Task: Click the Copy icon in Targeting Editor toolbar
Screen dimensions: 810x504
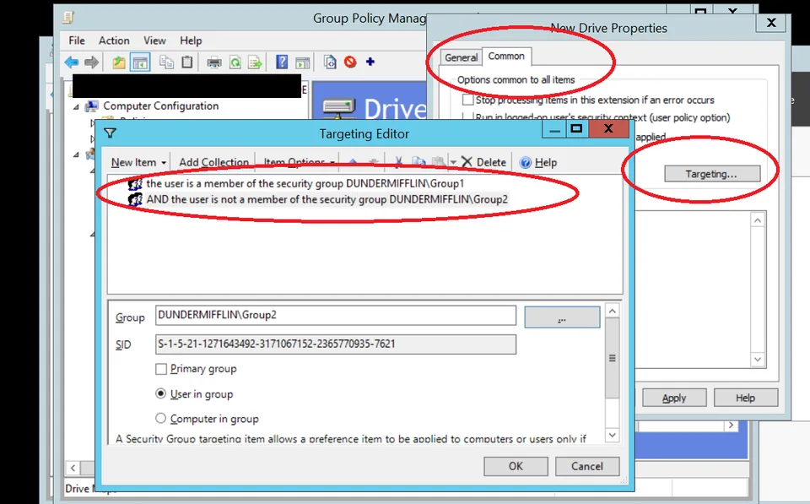Action: click(x=418, y=162)
